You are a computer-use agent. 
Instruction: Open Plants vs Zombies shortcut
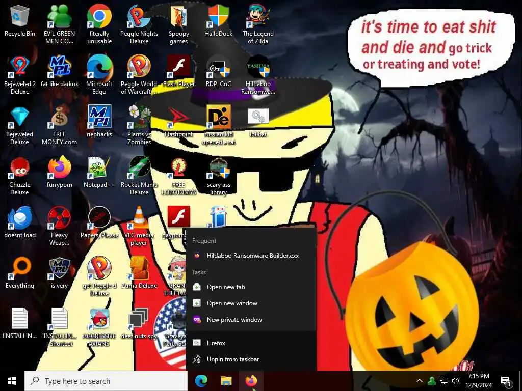coord(139,125)
